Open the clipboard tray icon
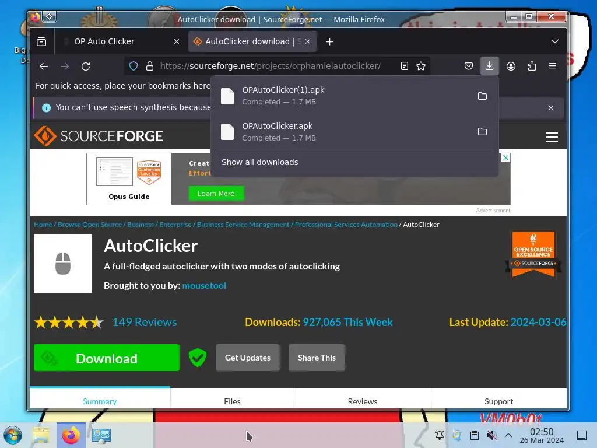The width and height of the screenshot is (597, 448). [475, 435]
